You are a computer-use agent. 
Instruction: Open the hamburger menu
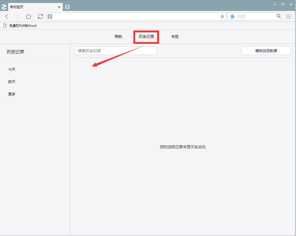[289, 16]
